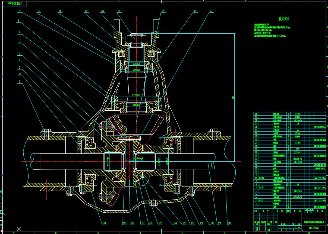Click zone number 4 on the bottom border
This screenshot has width=328, height=234.
(x=140, y=232)
